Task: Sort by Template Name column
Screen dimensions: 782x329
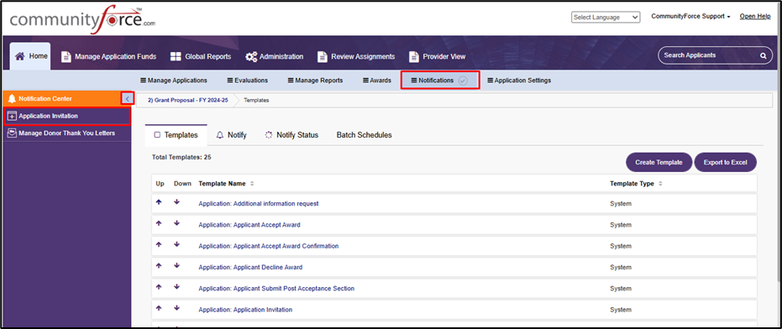Action: (226, 184)
